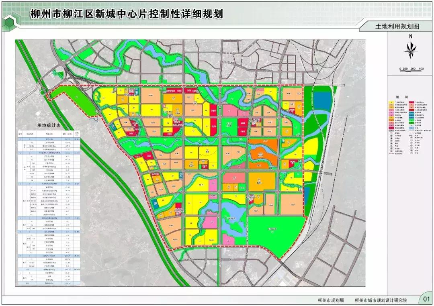Click the bright green swatch in legend
Image resolution: width=434 pixels, height=306 pixels.
(x=412, y=120)
